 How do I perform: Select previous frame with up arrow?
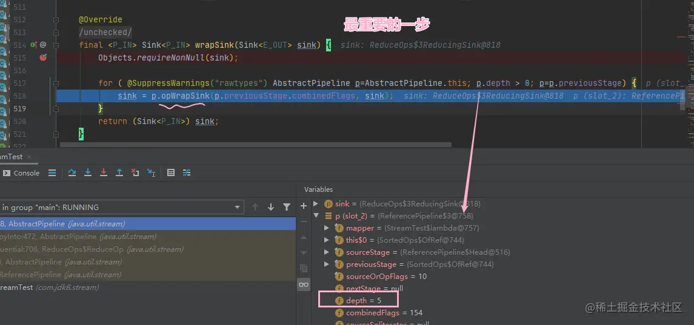[x=255, y=207]
